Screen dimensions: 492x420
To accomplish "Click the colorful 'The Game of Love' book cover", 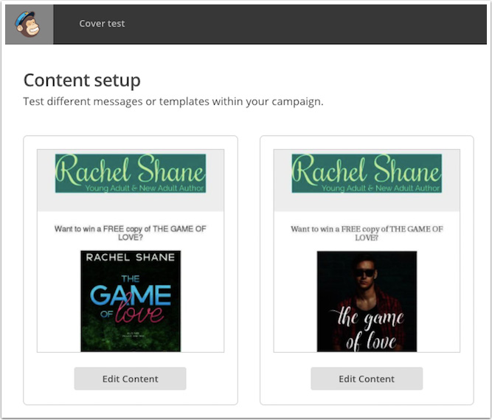I will (x=131, y=301).
